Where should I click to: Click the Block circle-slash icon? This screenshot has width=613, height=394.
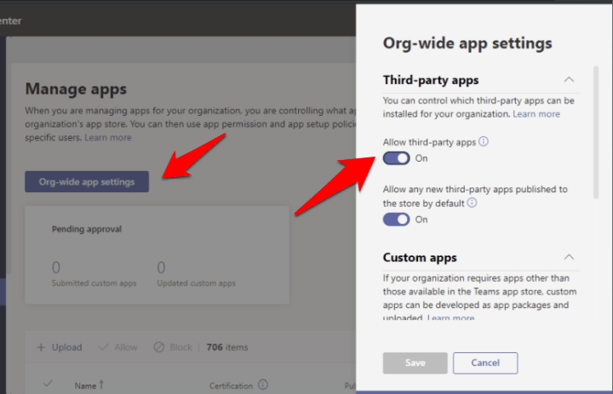(158, 347)
